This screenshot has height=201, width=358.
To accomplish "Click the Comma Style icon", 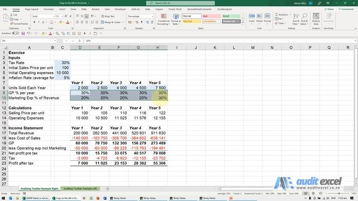I will tap(142, 22).
